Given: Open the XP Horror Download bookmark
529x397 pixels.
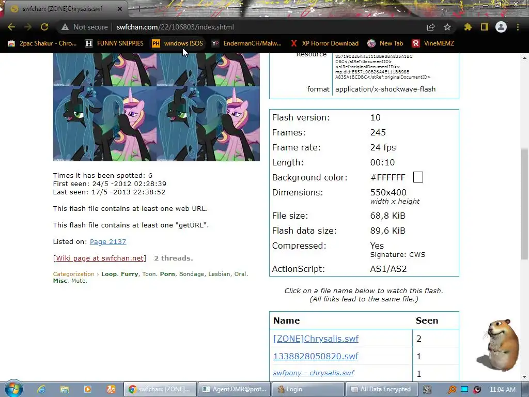Looking at the screenshot, I should pyautogui.click(x=324, y=43).
